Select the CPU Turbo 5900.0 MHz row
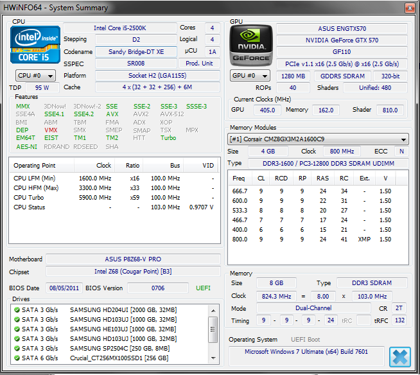Screen dimensions: 420x375 (x=114, y=198)
